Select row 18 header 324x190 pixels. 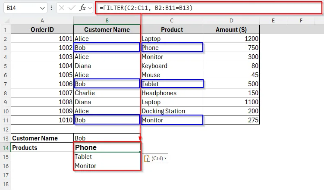pos(5,184)
